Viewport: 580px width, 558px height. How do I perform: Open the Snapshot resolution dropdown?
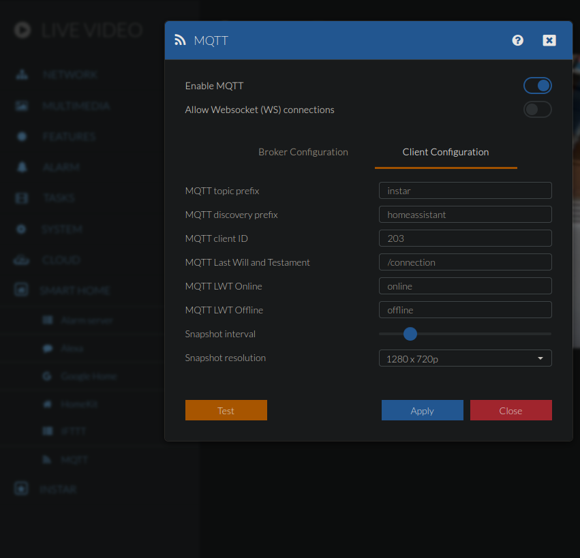point(465,358)
